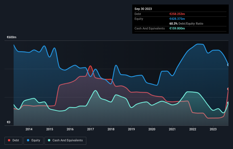Click the €600m y-axis label
This screenshot has height=149, width=233.
point(12,37)
